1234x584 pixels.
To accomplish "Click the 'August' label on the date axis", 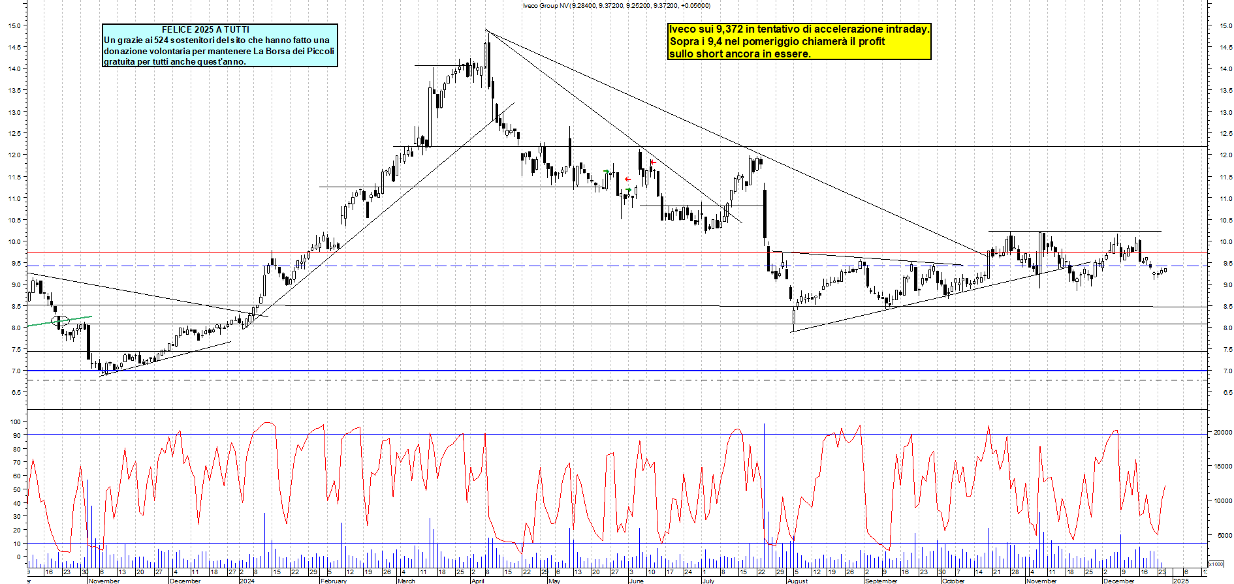I will coord(797,581).
